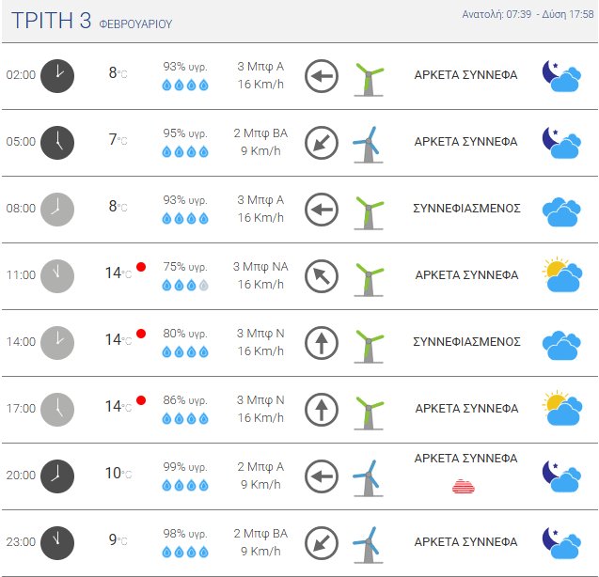Click the night cloud icon at 23:00
599x577 pixels.
pyautogui.click(x=560, y=542)
